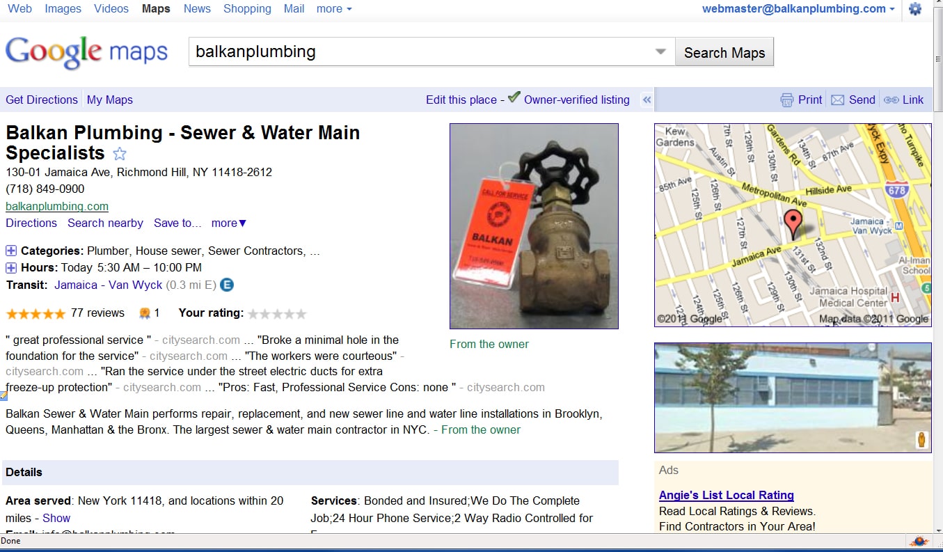The image size is (943, 552).
Task: Set your rating with the gray stars
Action: (277, 314)
